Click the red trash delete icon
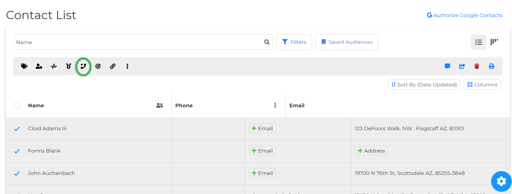Screen dimensions: 512x194 tap(477, 66)
